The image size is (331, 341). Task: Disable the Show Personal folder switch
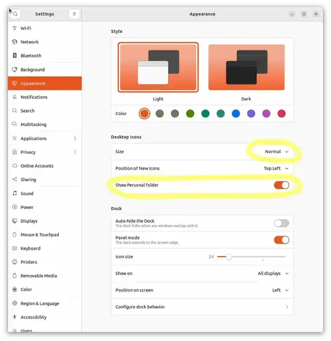[281, 185]
